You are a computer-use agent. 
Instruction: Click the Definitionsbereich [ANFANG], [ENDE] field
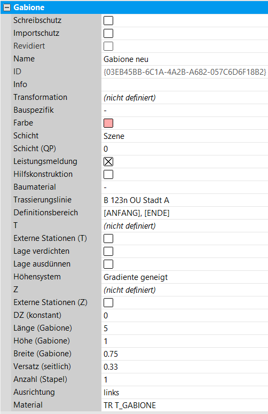[185, 213]
